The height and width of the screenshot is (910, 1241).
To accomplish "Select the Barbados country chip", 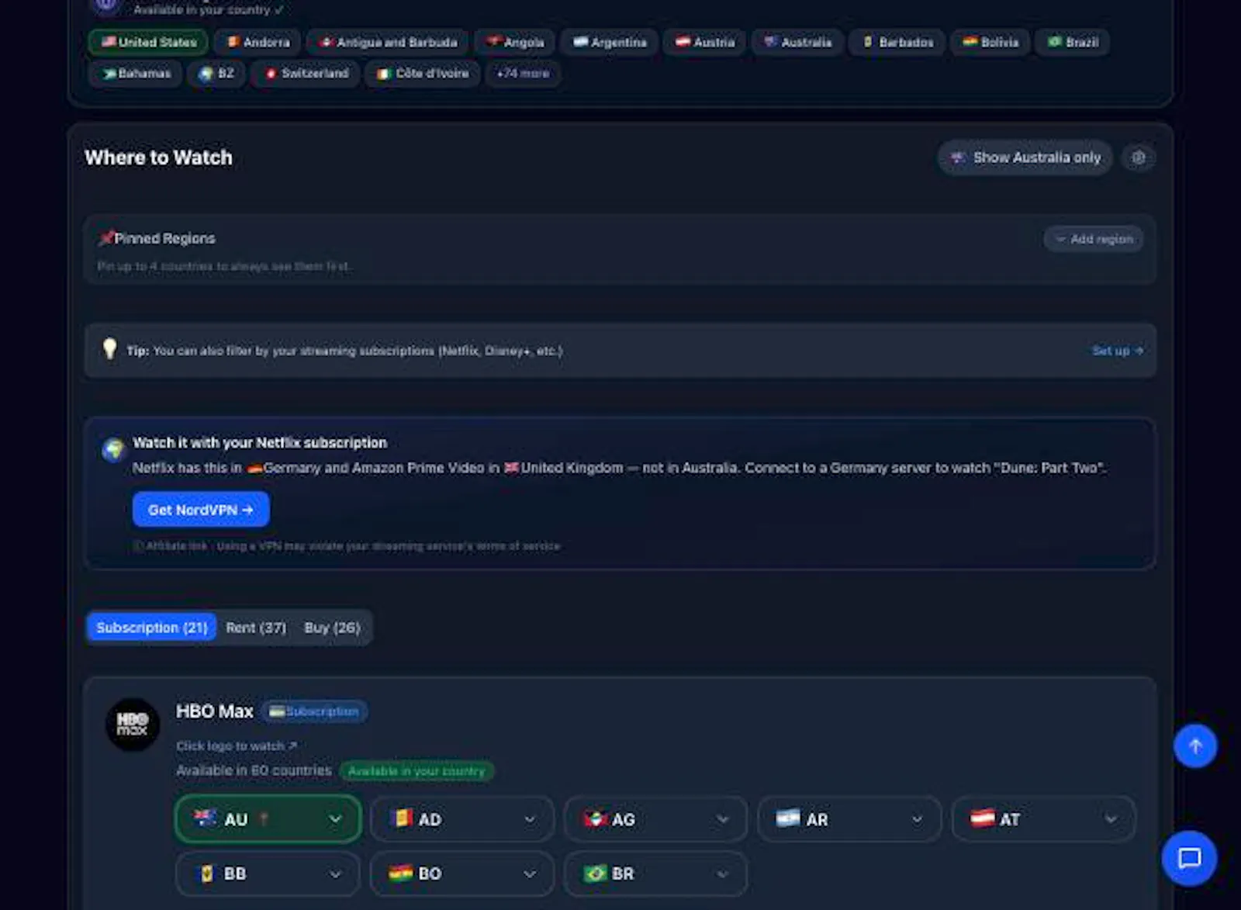I will (897, 42).
